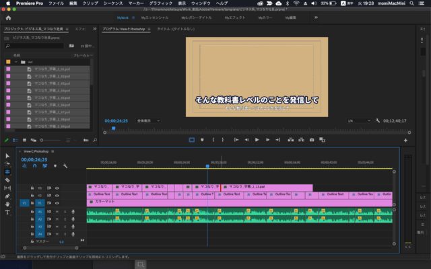Select the Hand tool
431x269 pixels.
(x=7, y=204)
